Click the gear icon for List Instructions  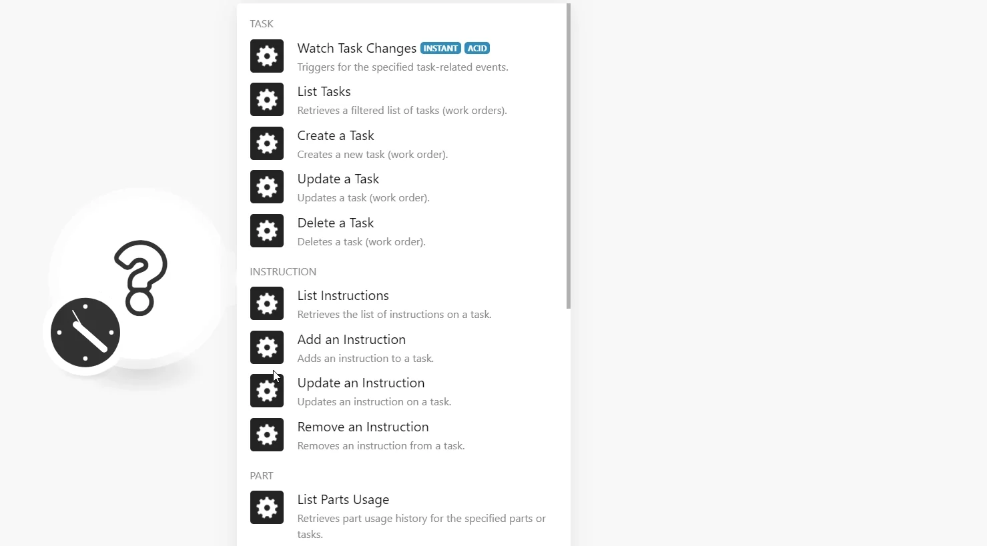coord(267,303)
